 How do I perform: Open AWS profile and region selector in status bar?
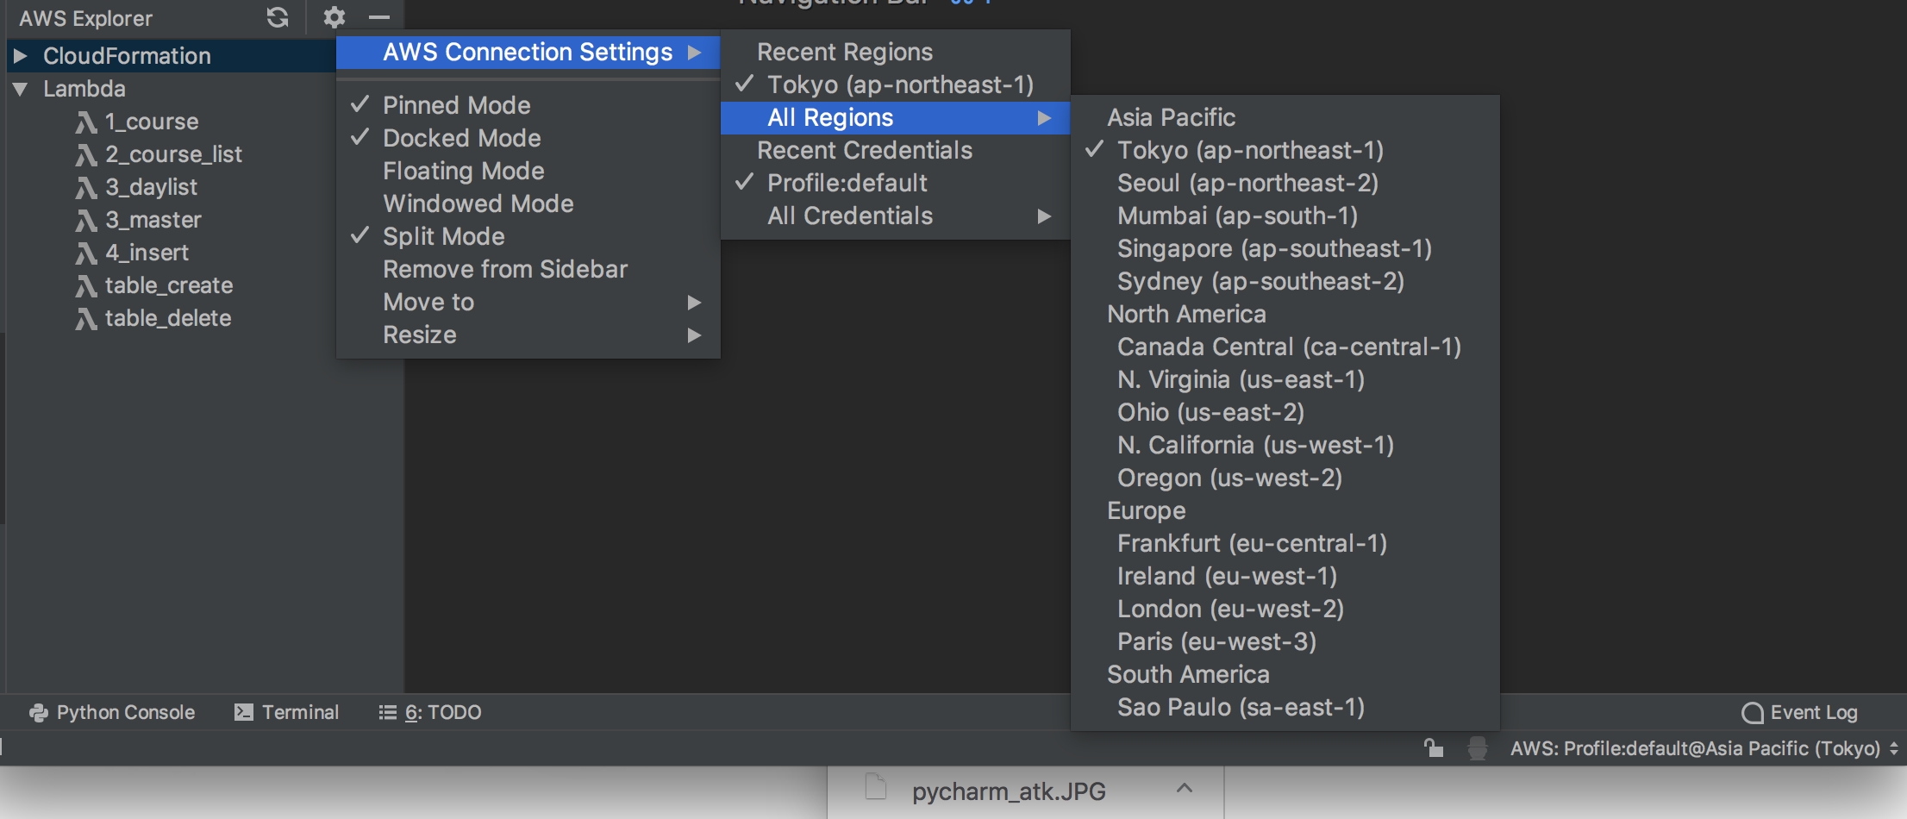pyautogui.click(x=1704, y=747)
